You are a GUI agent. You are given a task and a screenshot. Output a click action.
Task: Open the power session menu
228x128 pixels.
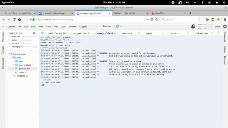point(224,3)
